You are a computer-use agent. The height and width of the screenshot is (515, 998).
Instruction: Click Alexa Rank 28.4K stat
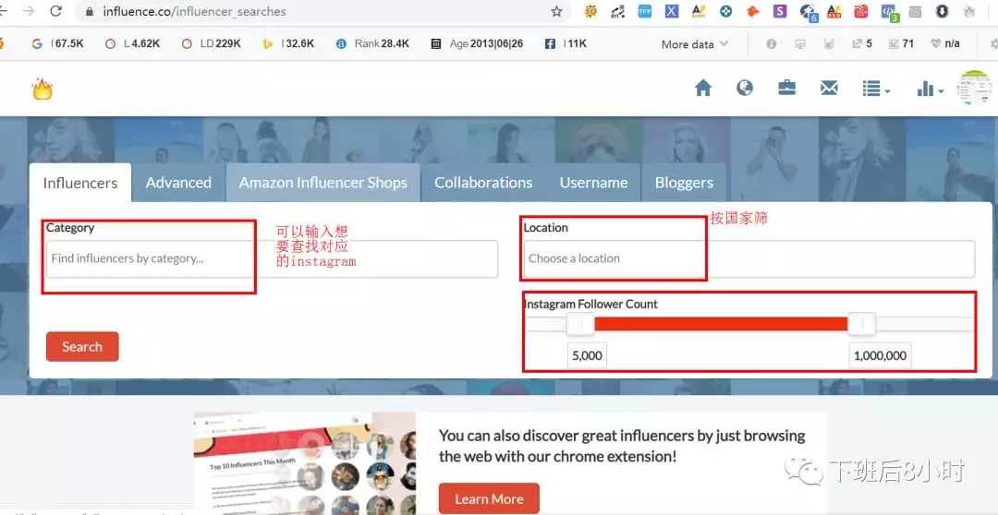tap(372, 44)
